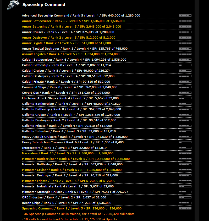Select the Spaceship Command Rank 1 skill row
The width and height of the screenshot is (209, 221).
click(107, 208)
